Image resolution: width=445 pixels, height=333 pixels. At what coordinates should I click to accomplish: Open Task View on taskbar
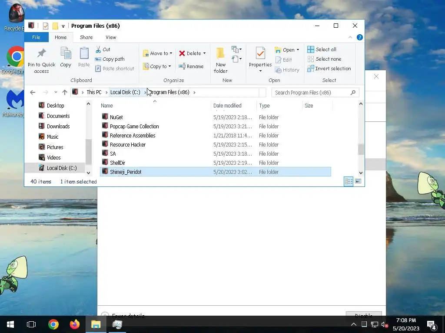(31, 324)
